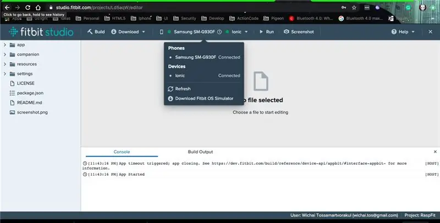
Task: Open the dev.fitbit.com appbit reference link
Action: click(x=299, y=163)
